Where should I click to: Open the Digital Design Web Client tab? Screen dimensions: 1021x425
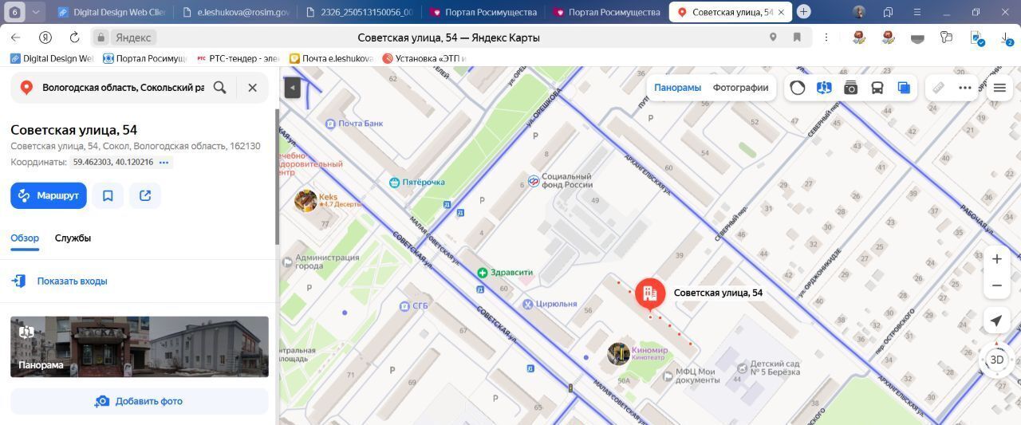112,12
